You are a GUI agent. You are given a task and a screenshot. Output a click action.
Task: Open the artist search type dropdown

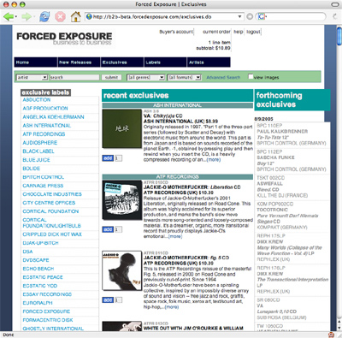[x=32, y=77]
